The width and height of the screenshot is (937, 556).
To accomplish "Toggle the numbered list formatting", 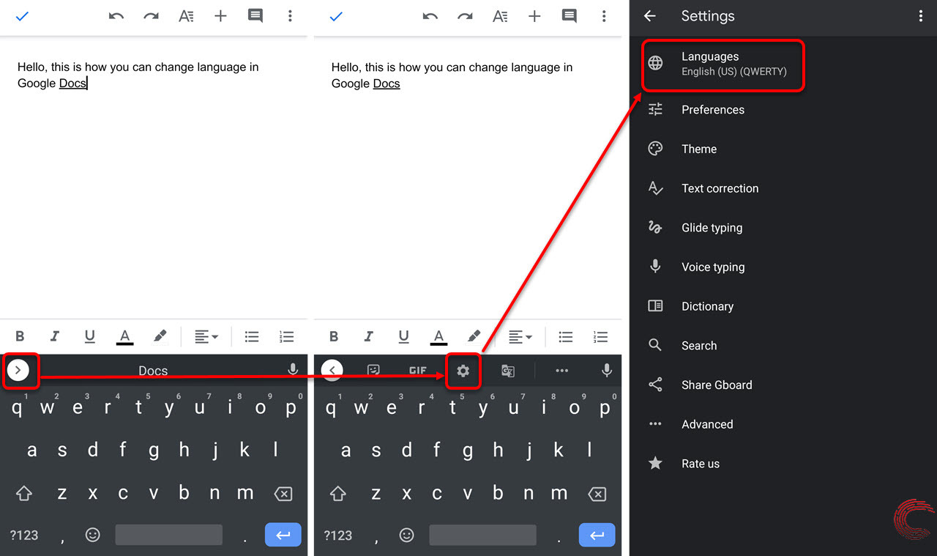I will pos(286,336).
